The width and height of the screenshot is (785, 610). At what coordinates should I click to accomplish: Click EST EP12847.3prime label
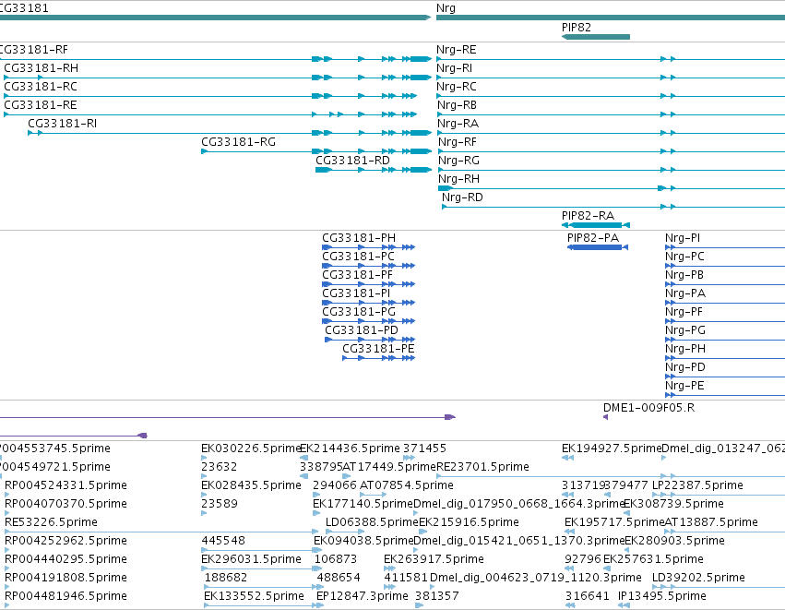click(363, 596)
